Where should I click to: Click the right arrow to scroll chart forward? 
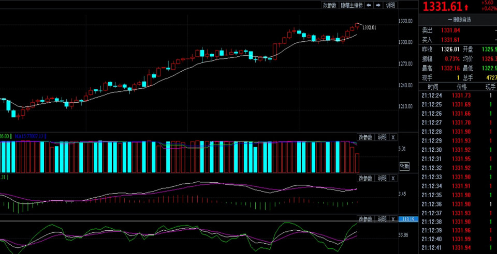[378, 5]
